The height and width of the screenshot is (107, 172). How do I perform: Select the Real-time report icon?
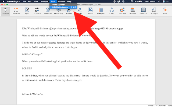pos(5,11)
